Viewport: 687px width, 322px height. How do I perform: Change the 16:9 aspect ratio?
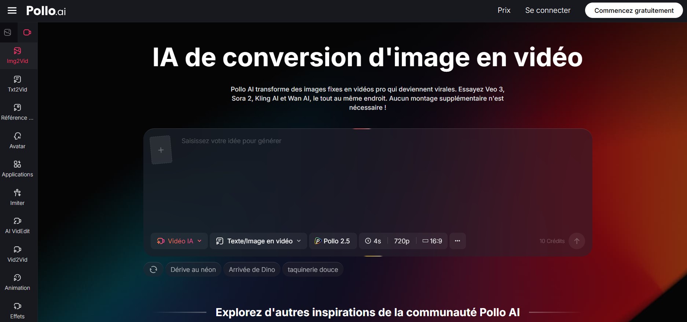(432, 241)
